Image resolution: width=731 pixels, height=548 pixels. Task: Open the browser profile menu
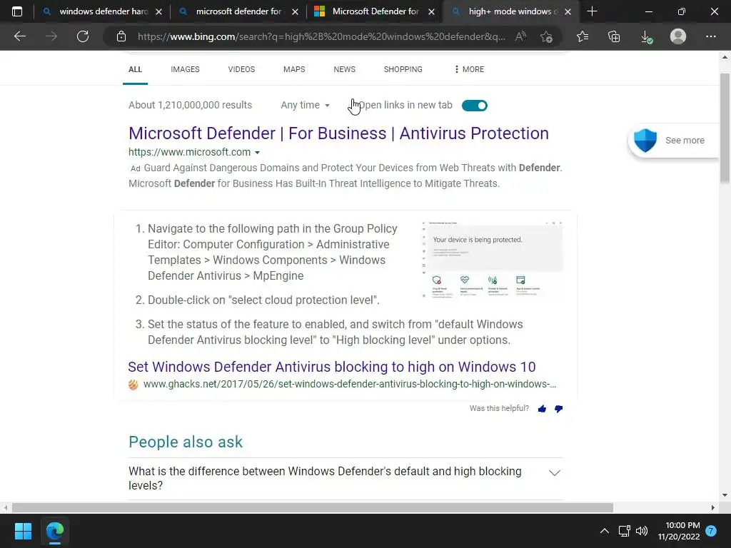[678, 36]
